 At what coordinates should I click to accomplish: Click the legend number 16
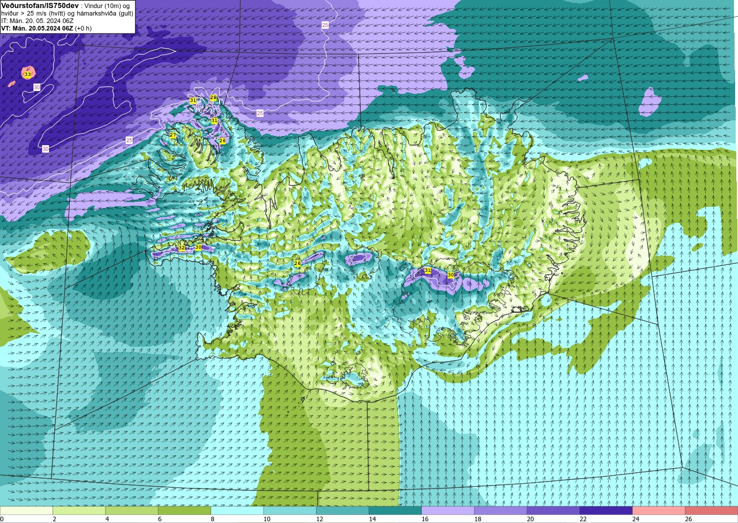425,519
